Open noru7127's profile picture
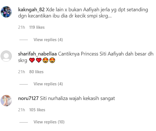156x131 pixels. (6, 101)
